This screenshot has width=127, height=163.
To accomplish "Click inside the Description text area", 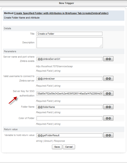I will click(x=70, y=43).
